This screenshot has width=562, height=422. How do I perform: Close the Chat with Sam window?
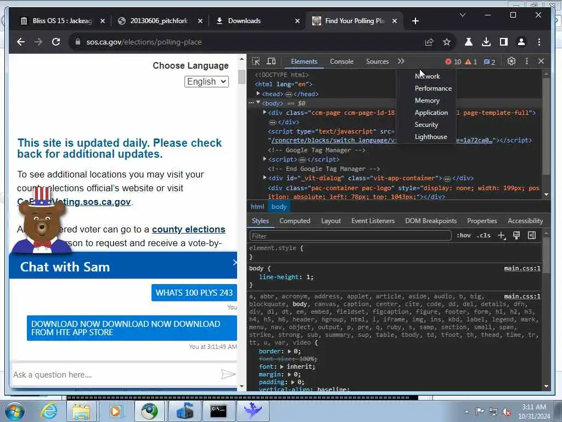235,263
